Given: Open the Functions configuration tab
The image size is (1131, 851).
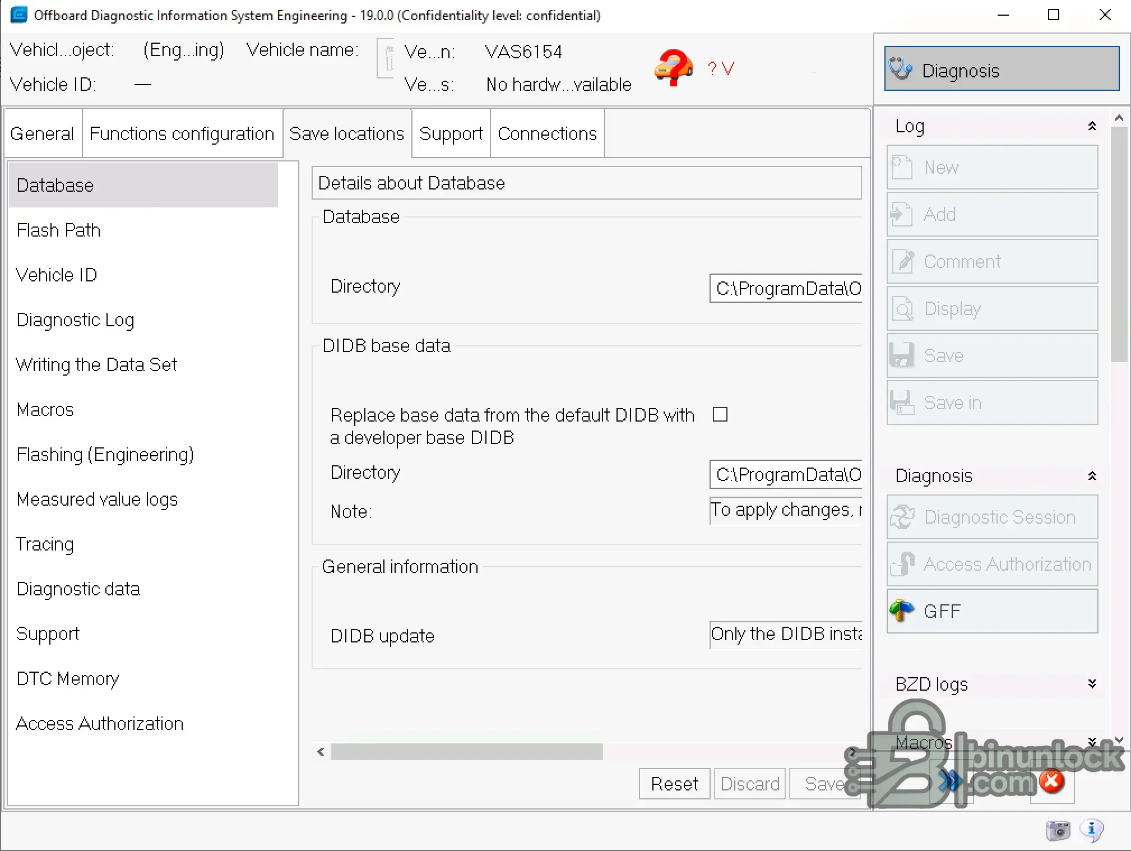Looking at the screenshot, I should click(182, 133).
